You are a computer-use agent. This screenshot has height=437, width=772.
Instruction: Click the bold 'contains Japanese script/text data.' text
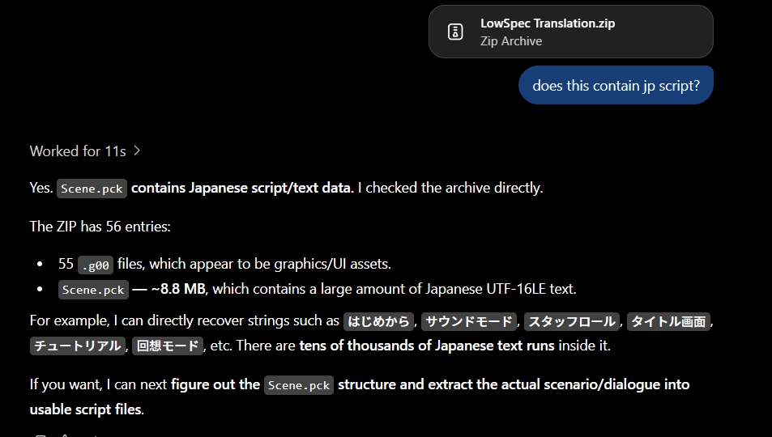[x=243, y=188]
